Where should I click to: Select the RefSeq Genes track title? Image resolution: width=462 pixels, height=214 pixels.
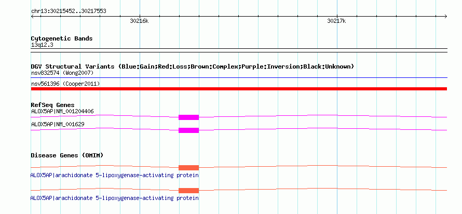point(53,105)
